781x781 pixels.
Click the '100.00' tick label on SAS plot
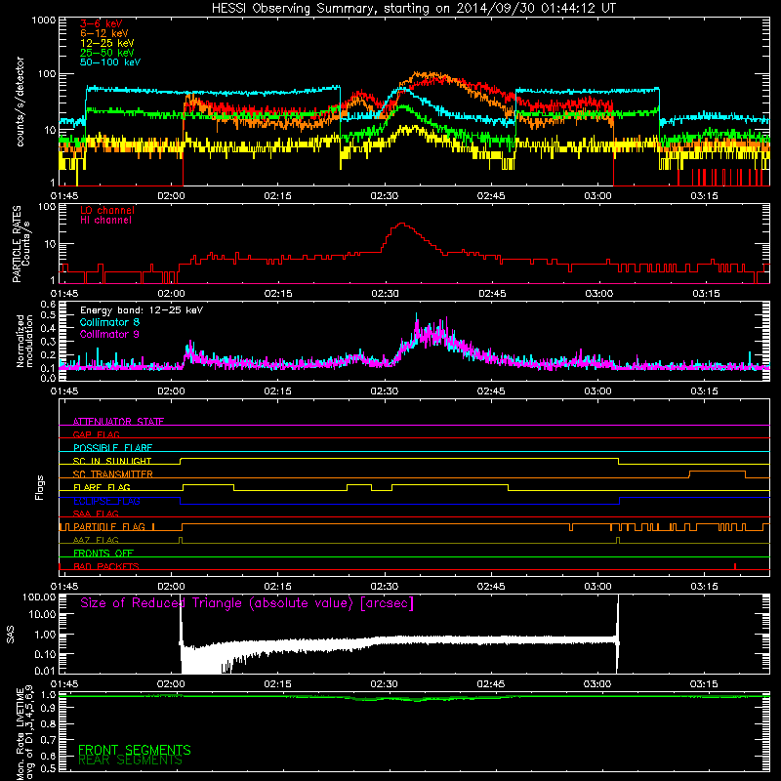39,597
